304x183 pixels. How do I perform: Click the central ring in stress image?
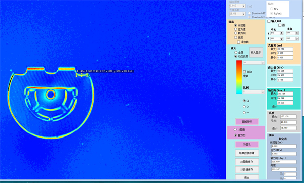(x=51, y=95)
